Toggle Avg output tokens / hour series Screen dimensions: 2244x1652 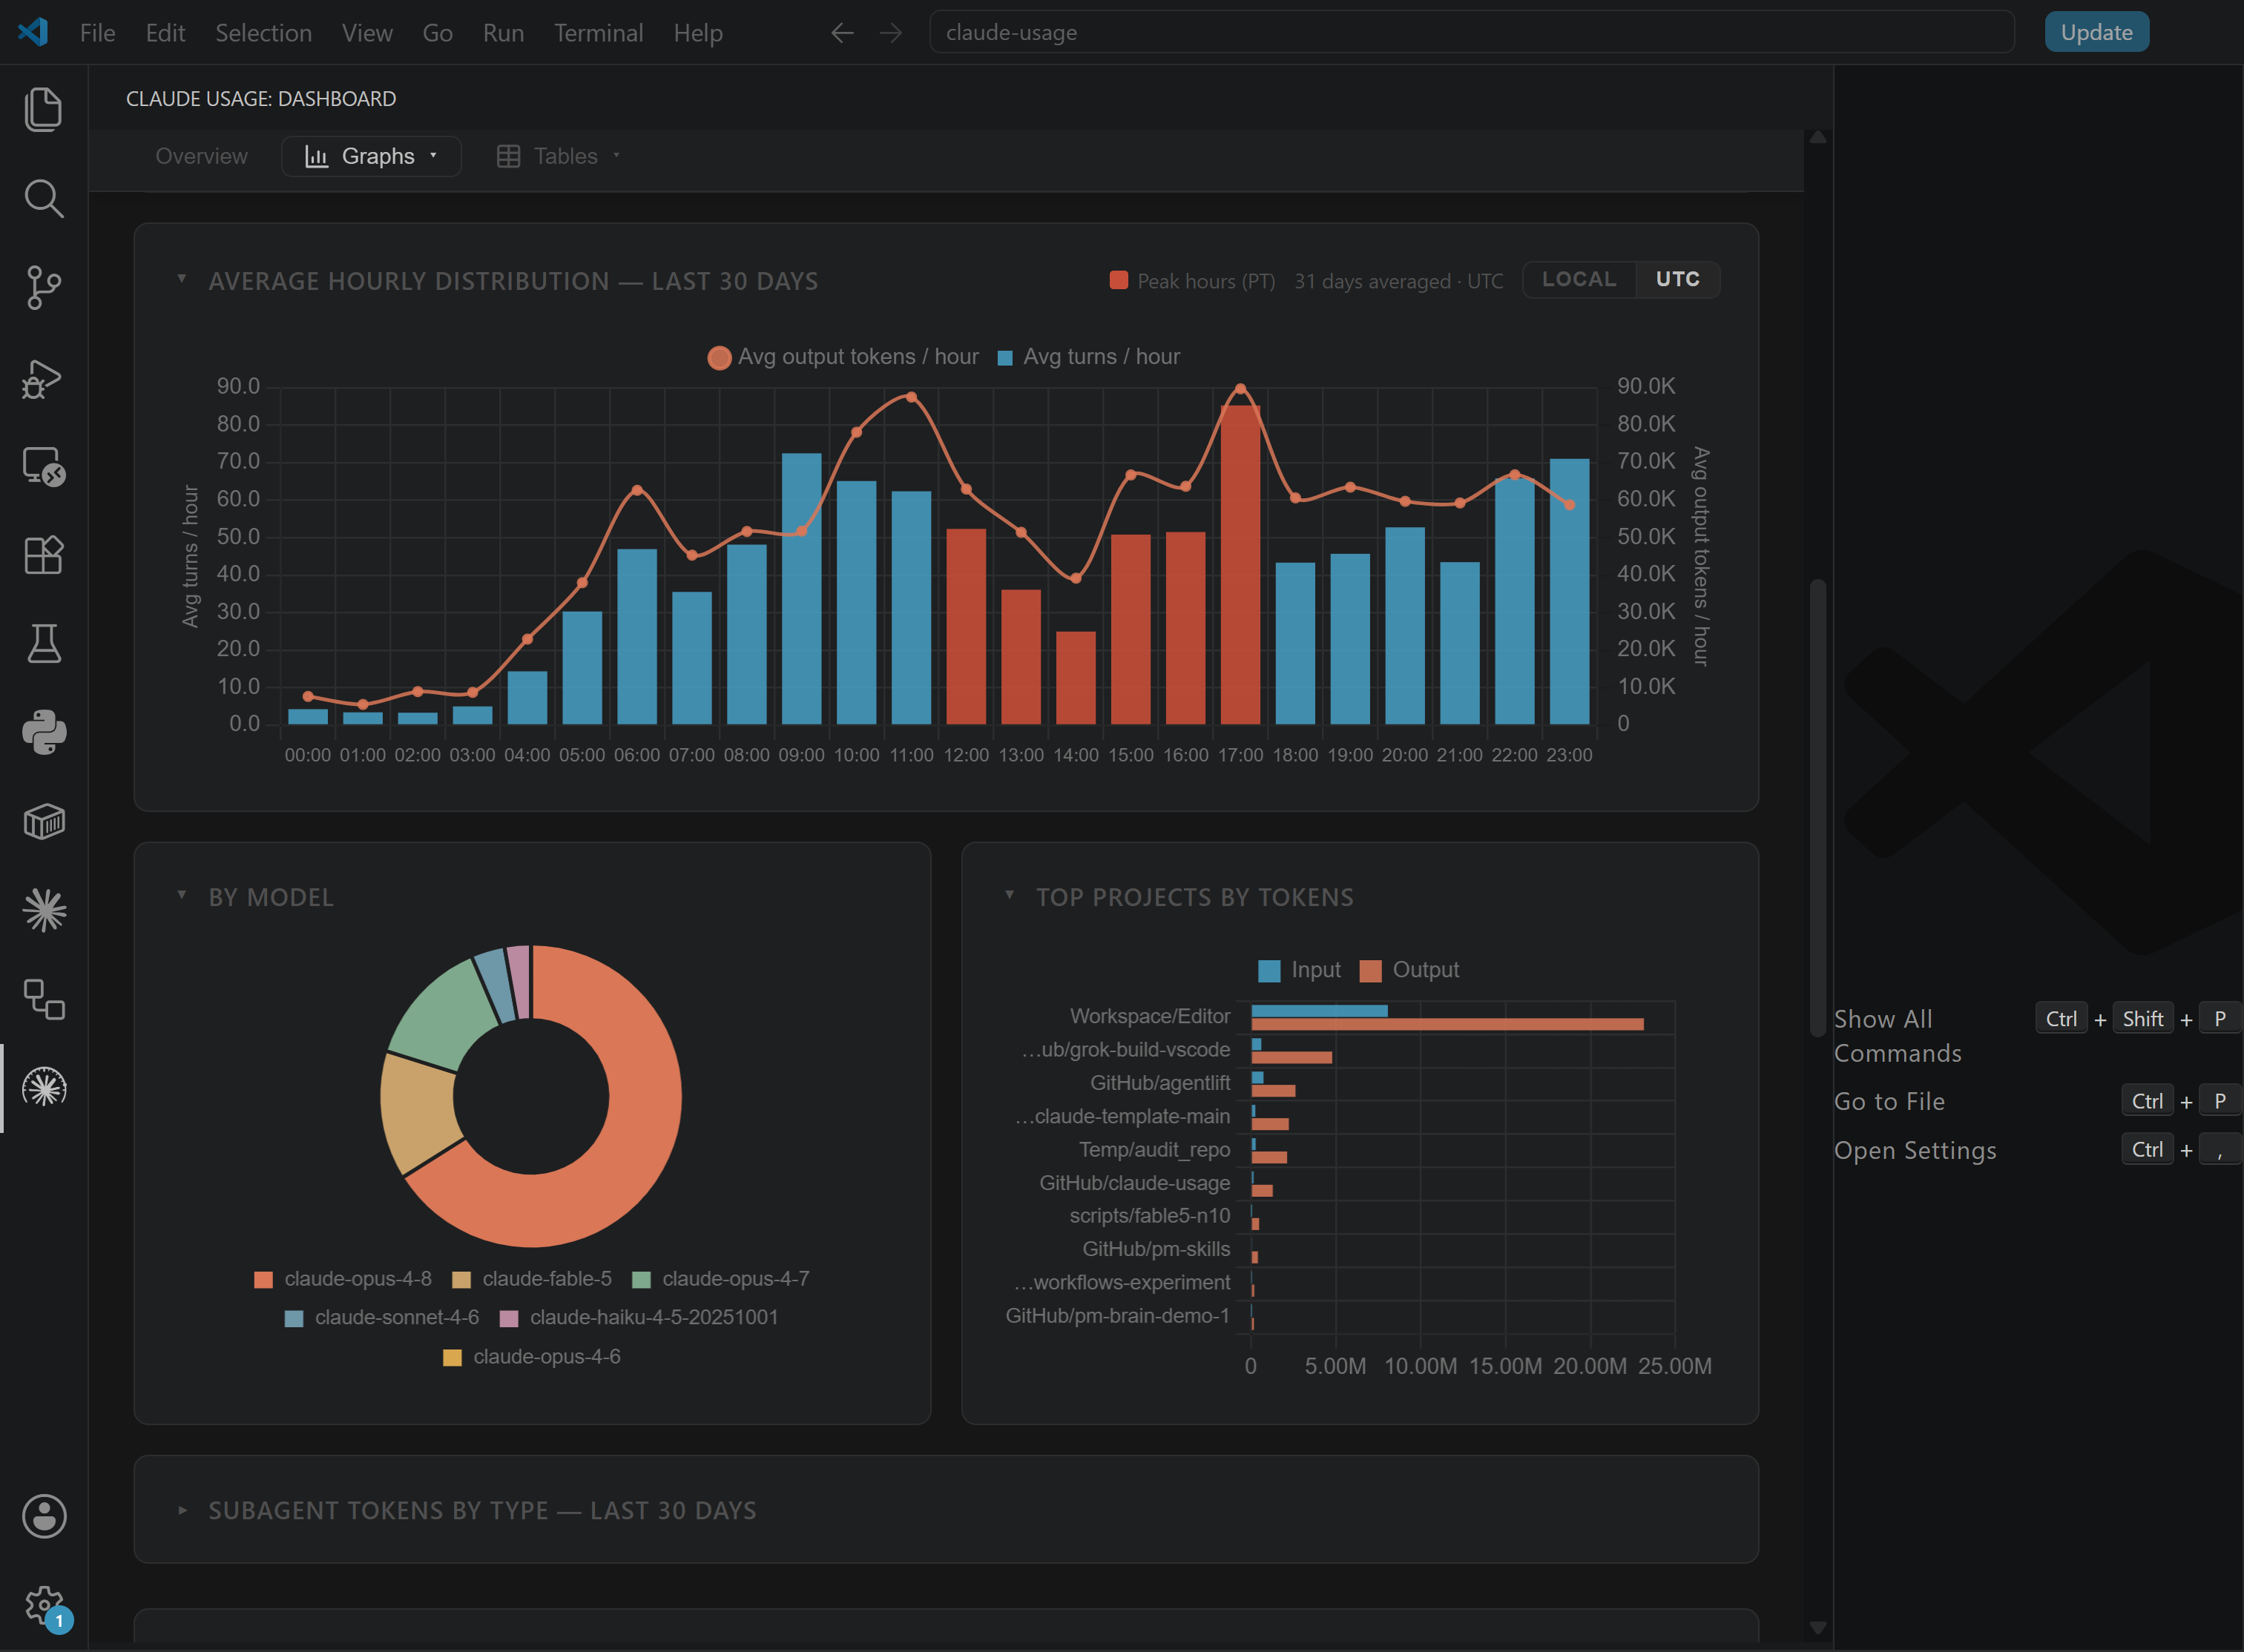coord(843,357)
